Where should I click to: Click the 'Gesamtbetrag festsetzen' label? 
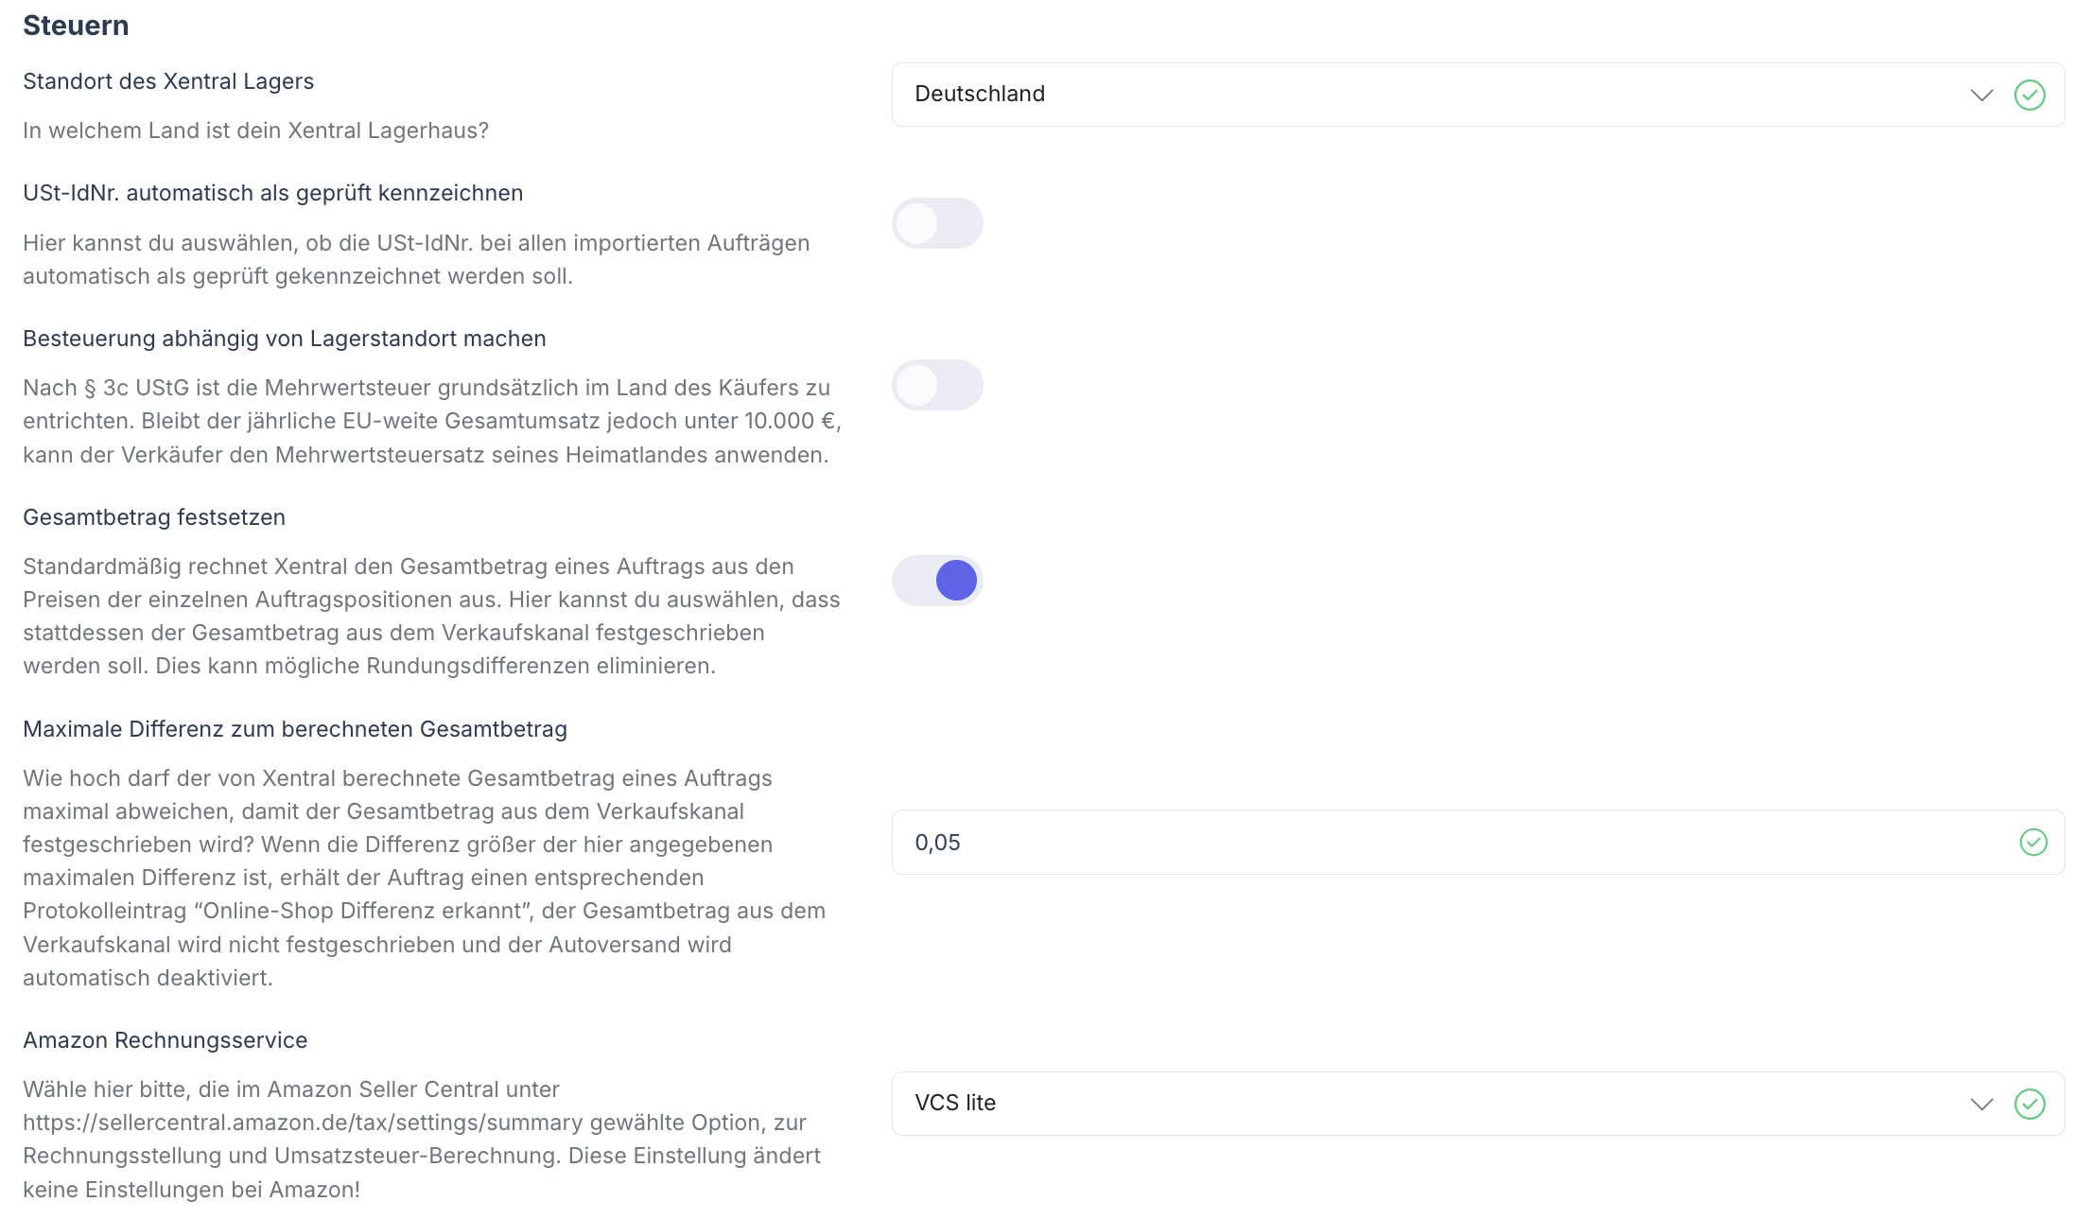tap(154, 517)
